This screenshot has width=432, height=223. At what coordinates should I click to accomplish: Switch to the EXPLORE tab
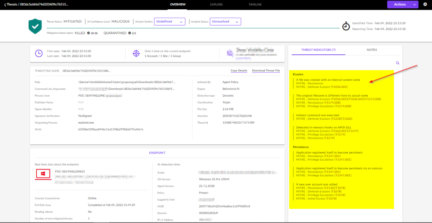(x=216, y=4)
